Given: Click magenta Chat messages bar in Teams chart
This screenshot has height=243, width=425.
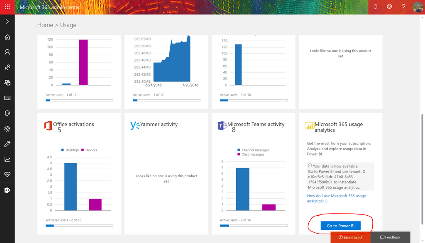Looking at the screenshot, I should point(269,207).
